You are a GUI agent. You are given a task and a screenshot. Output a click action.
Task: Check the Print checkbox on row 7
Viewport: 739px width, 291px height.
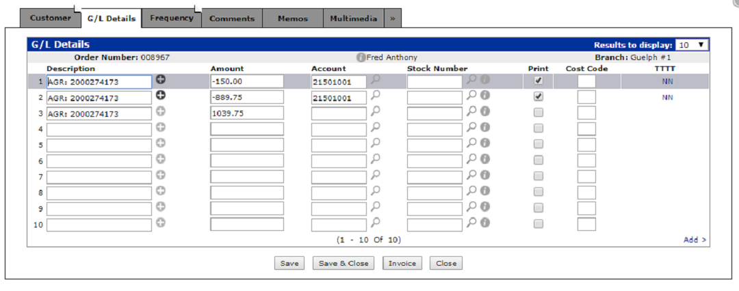tap(538, 176)
